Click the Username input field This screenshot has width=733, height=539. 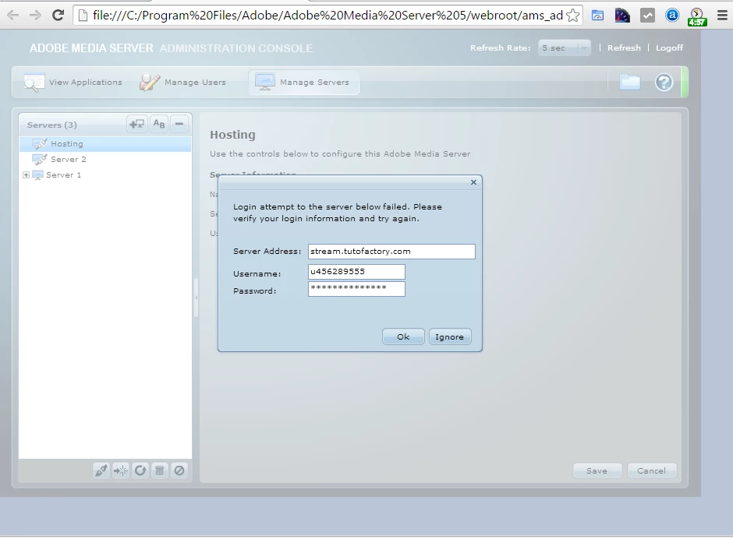(356, 272)
